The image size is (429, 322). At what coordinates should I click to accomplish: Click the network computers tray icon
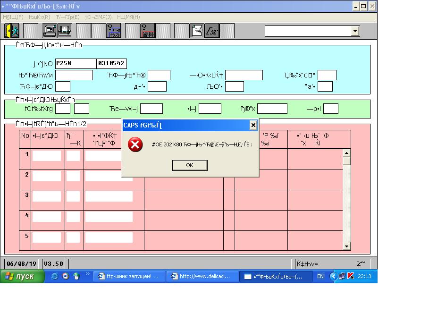[x=342, y=276]
